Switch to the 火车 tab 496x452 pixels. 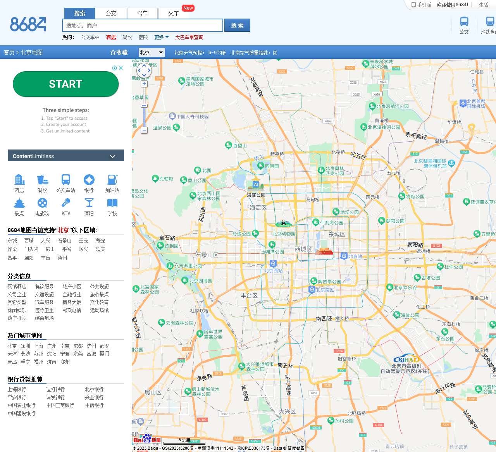point(174,13)
